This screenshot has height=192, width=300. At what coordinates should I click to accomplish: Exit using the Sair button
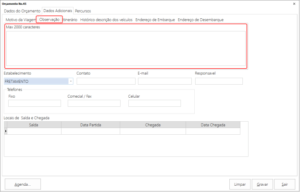point(285,184)
